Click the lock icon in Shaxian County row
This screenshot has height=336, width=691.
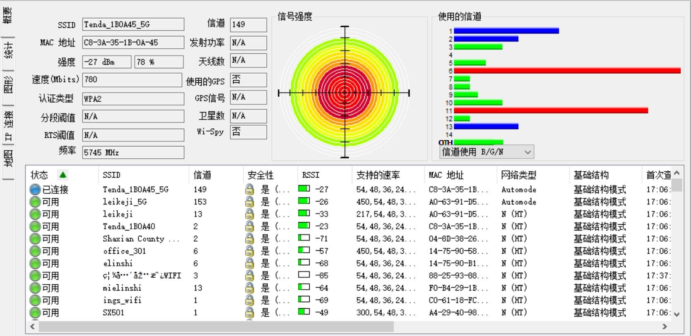click(x=249, y=239)
